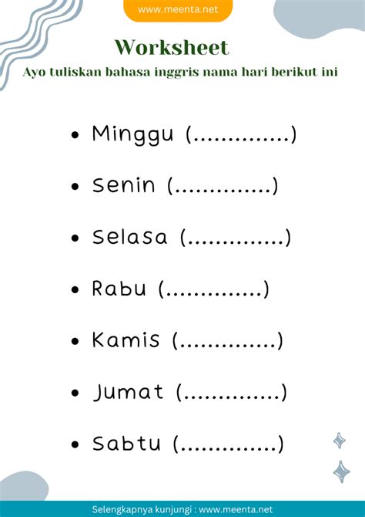Select the word Selasa
Viewport: 365px width, 517px height.
tap(129, 237)
